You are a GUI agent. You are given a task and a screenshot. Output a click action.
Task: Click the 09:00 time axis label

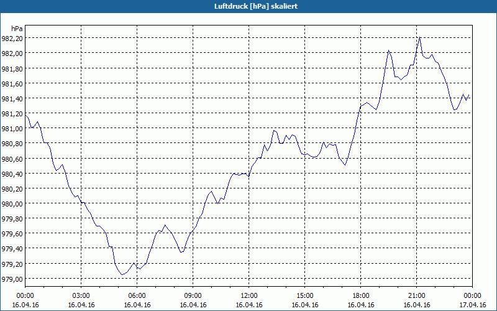point(193,296)
